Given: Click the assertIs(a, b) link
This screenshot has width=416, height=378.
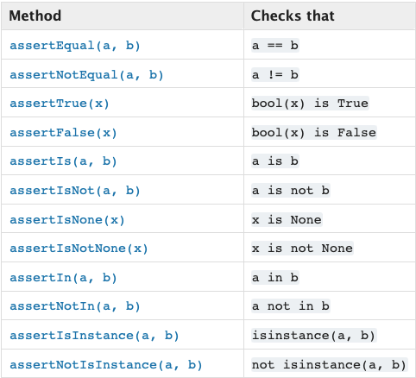Looking at the screenshot, I should [63, 161].
